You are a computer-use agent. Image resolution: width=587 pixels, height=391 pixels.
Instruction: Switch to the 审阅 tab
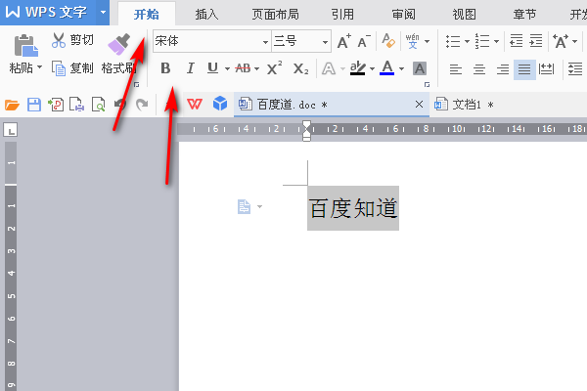(x=403, y=15)
